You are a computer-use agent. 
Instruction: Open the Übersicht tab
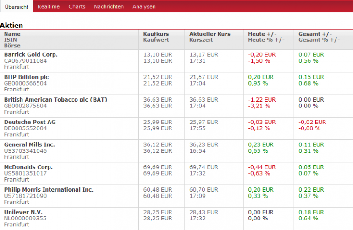17,7
